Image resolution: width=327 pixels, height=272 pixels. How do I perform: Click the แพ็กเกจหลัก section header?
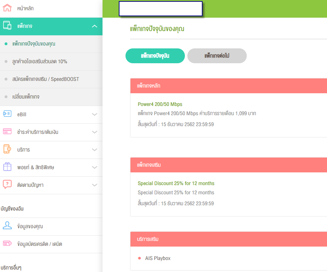229,86
